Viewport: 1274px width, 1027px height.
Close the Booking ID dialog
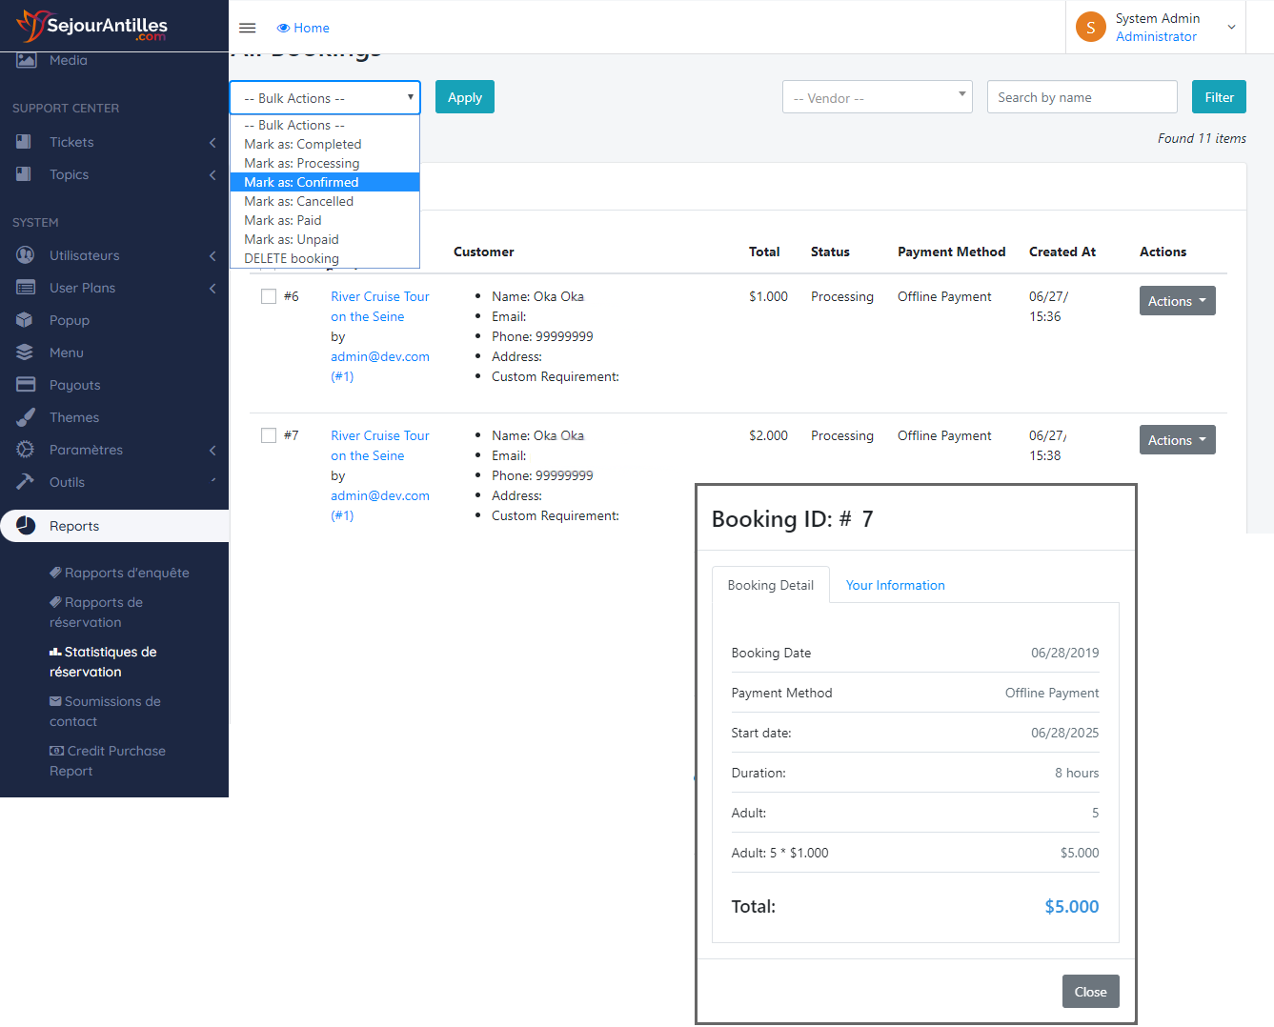1090,992
